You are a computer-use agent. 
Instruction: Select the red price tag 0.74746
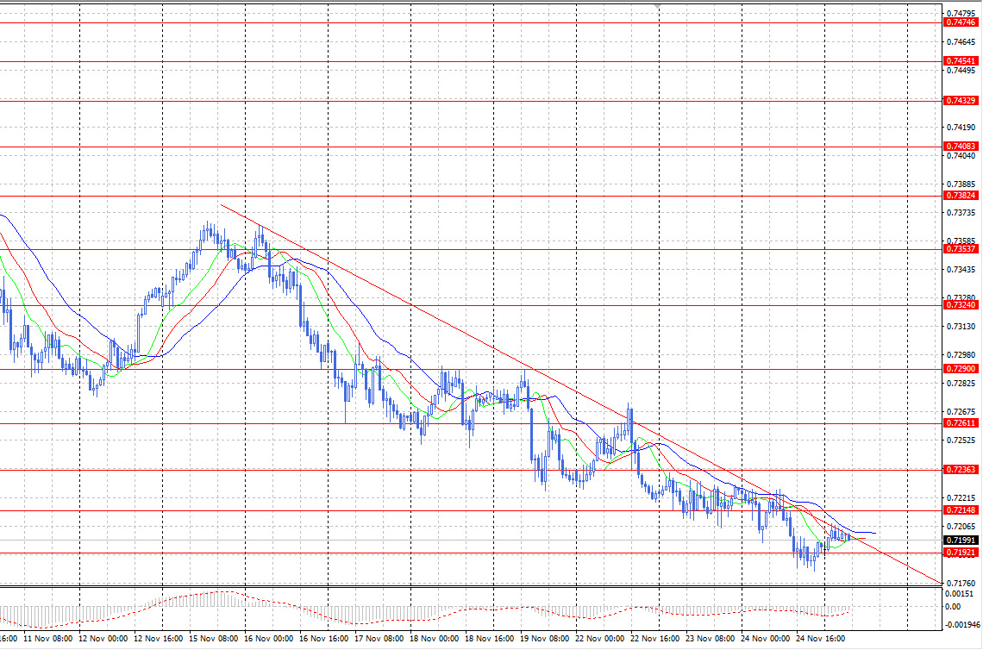click(x=961, y=22)
